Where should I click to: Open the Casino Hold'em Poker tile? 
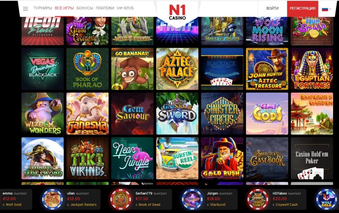312,158
